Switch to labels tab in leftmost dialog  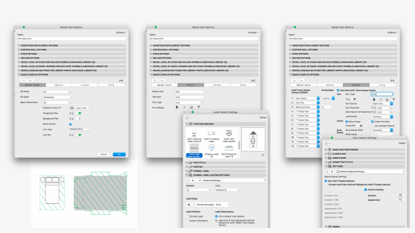pyautogui.click(x=60, y=85)
